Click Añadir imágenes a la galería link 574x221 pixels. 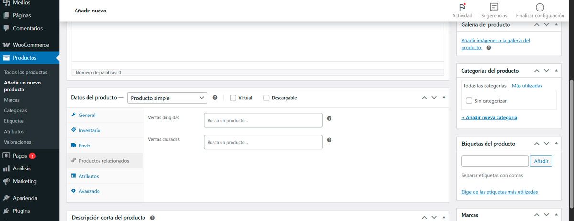point(495,44)
